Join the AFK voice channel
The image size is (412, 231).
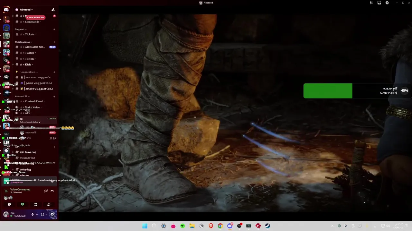point(28,113)
